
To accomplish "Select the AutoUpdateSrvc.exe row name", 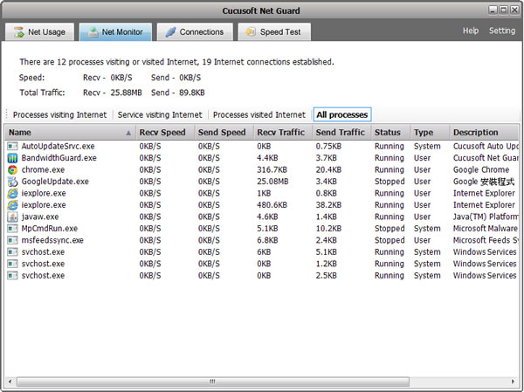I will (x=58, y=147).
